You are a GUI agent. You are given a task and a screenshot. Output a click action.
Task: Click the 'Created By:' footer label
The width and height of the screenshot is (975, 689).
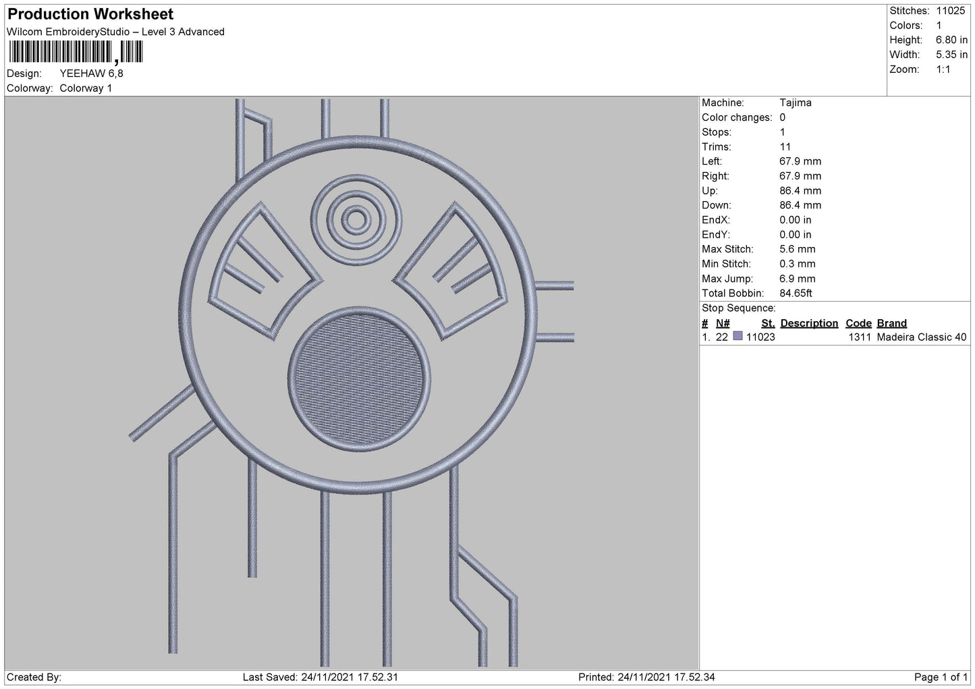34,677
